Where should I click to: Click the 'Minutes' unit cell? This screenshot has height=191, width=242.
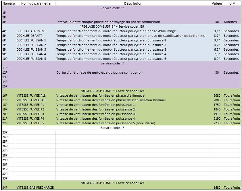click(230, 22)
